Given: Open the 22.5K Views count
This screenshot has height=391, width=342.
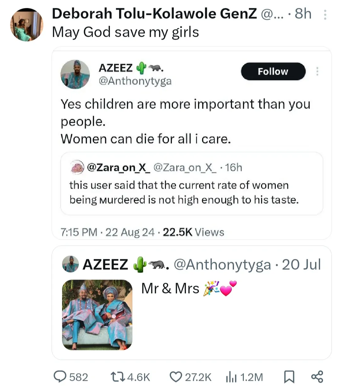Looking at the screenshot, I should (193, 232).
